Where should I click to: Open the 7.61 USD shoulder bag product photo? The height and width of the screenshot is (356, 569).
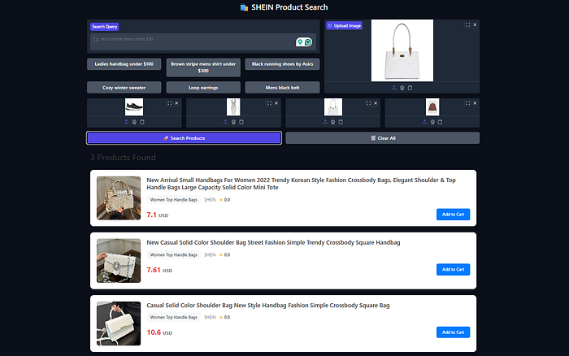[119, 261]
